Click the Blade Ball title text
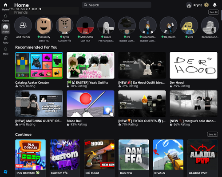This screenshot has height=177, width=222. [x=74, y=121]
